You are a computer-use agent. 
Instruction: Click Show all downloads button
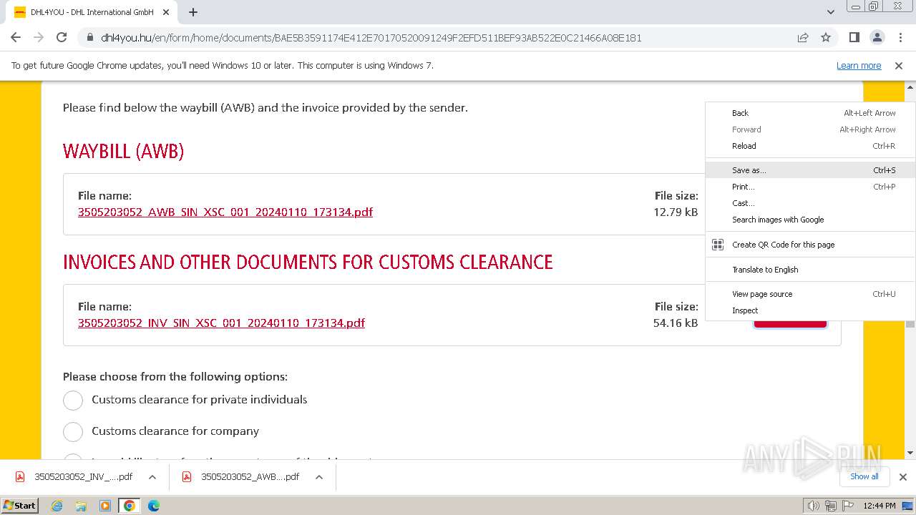(864, 476)
